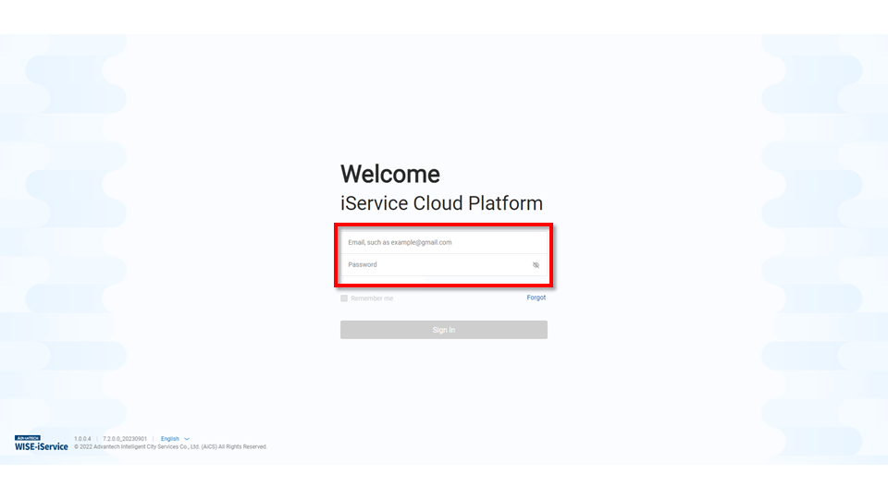888x499 pixels.
Task: Click the small Advantech brand mark
Action: pyautogui.click(x=28, y=438)
